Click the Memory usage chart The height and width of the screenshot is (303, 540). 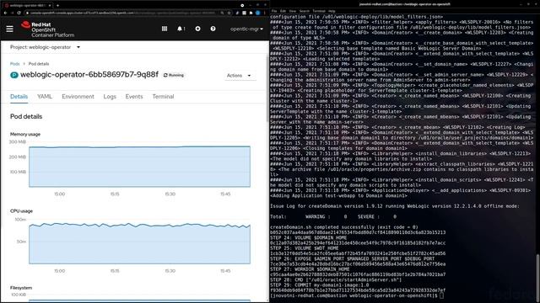click(x=139, y=167)
